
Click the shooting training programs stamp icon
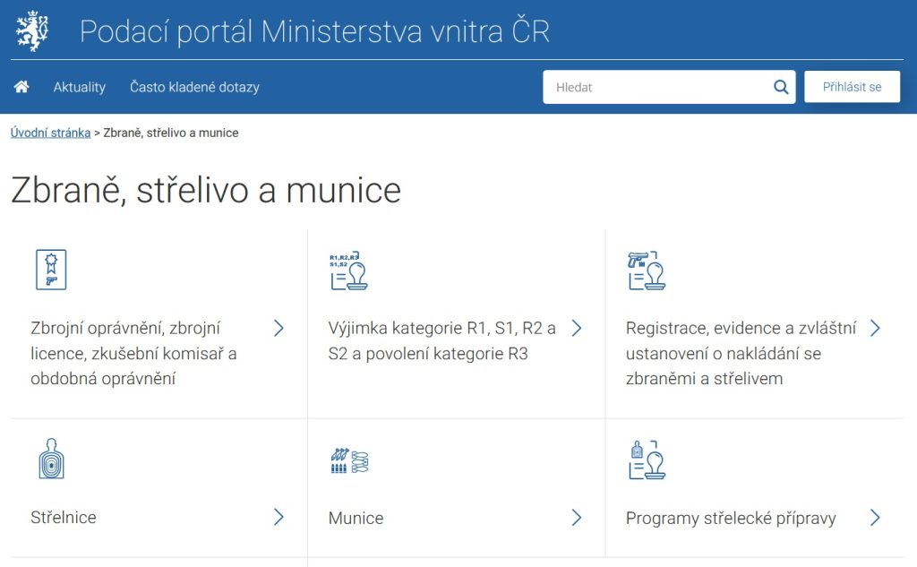647,460
